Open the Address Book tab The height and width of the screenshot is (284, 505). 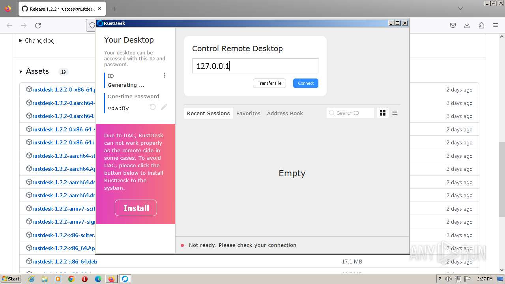tap(285, 113)
